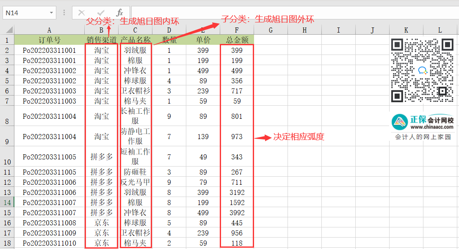This screenshot has height=249, width=459.
Task: Click 淘宝 cell in row 2
Action: [x=101, y=50]
